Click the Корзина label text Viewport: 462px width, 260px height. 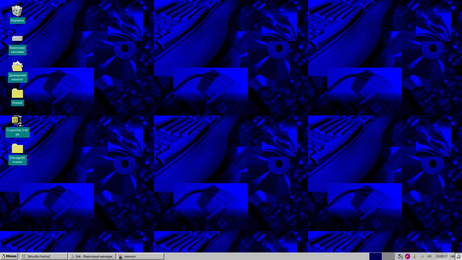point(17,21)
